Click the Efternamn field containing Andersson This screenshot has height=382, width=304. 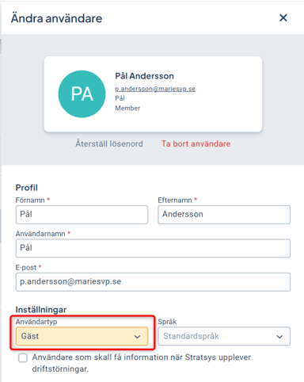pos(224,215)
